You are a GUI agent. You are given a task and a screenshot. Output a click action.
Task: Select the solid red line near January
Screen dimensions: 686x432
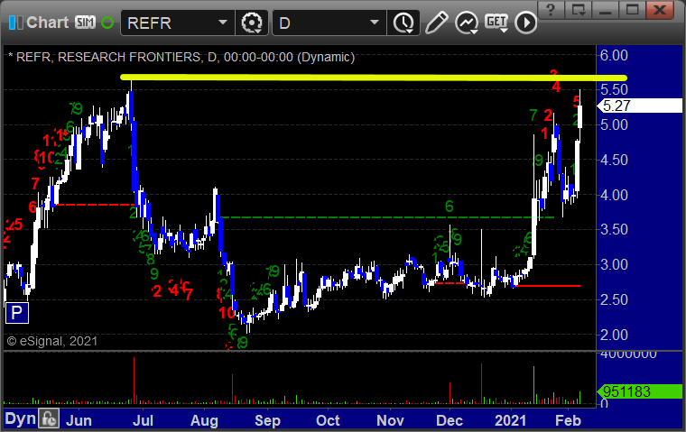[x=548, y=286]
